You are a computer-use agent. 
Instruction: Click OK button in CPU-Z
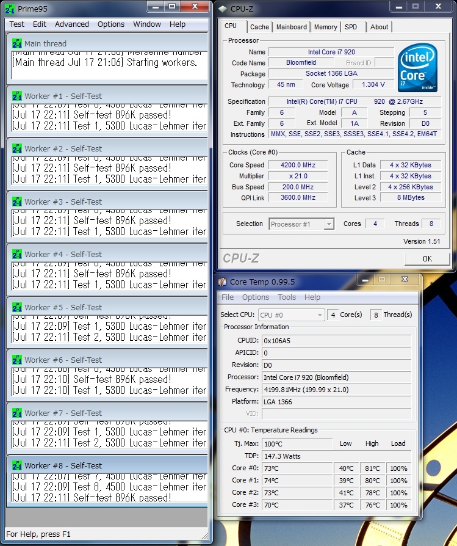(427, 259)
